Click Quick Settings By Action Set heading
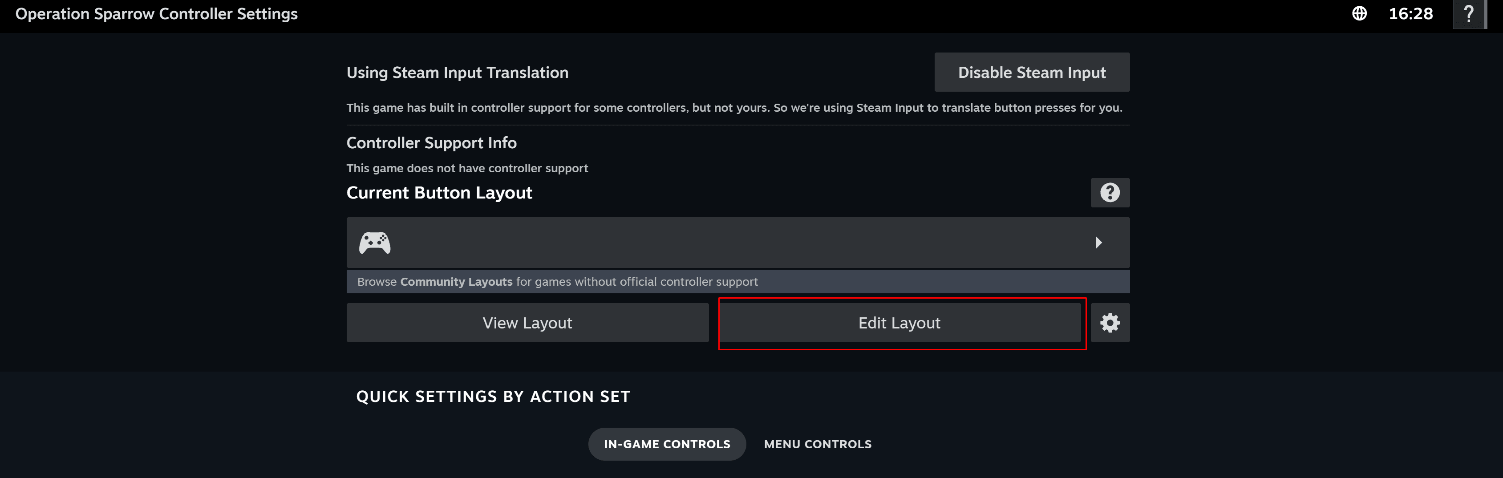1503x478 pixels. click(493, 397)
